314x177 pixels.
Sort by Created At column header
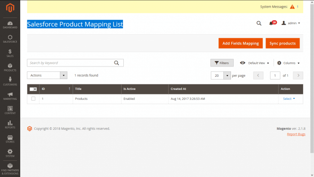tap(223, 89)
